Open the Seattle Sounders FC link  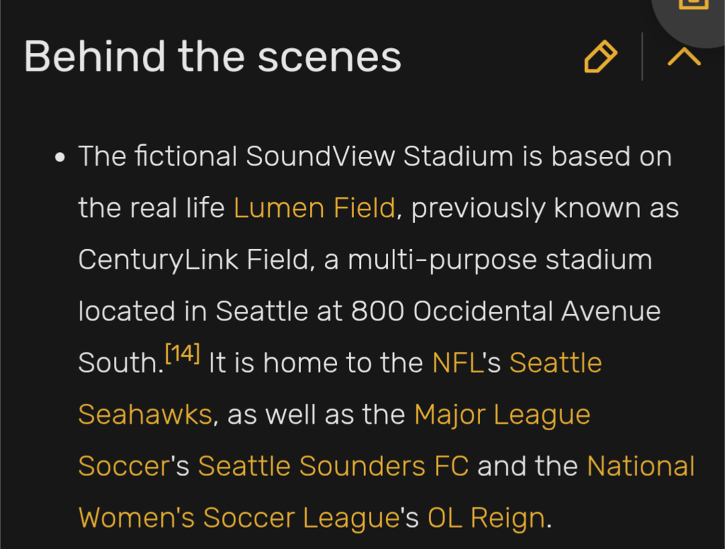[x=333, y=466]
